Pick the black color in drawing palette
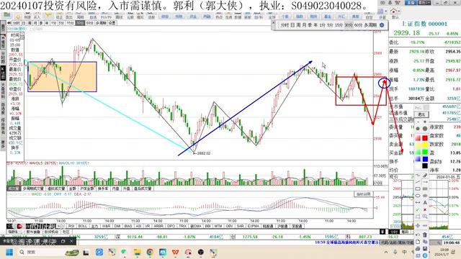The width and height of the screenshot is (461, 259). pos(425,166)
